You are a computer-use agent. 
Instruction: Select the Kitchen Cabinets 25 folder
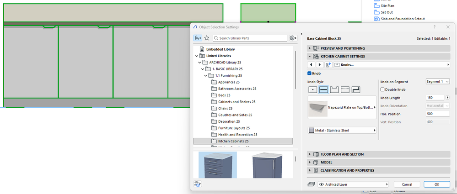click(x=243, y=141)
